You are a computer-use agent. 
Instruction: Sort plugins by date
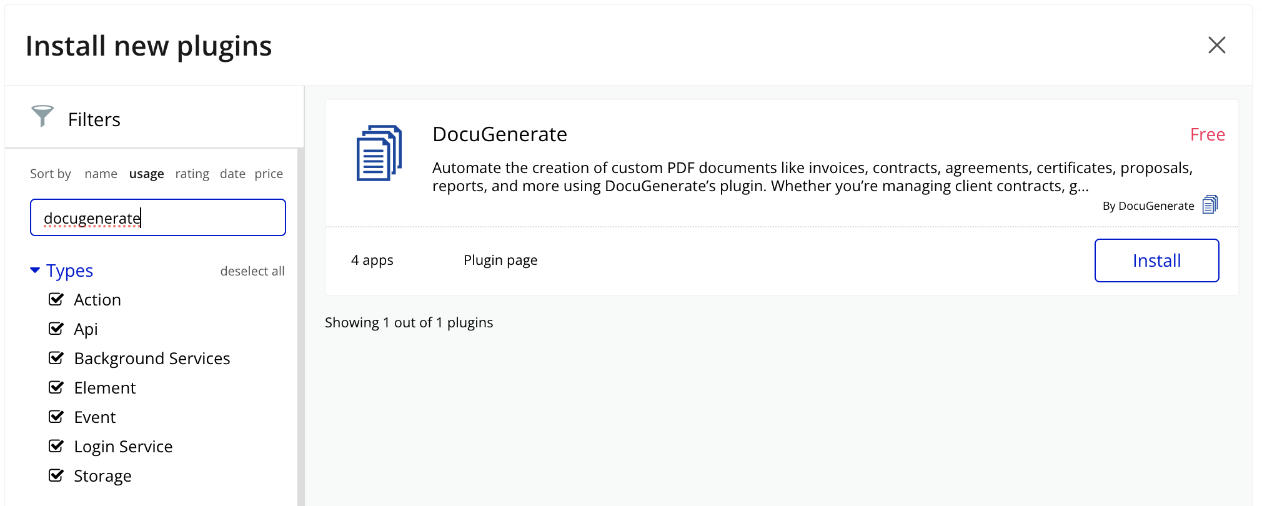point(232,174)
